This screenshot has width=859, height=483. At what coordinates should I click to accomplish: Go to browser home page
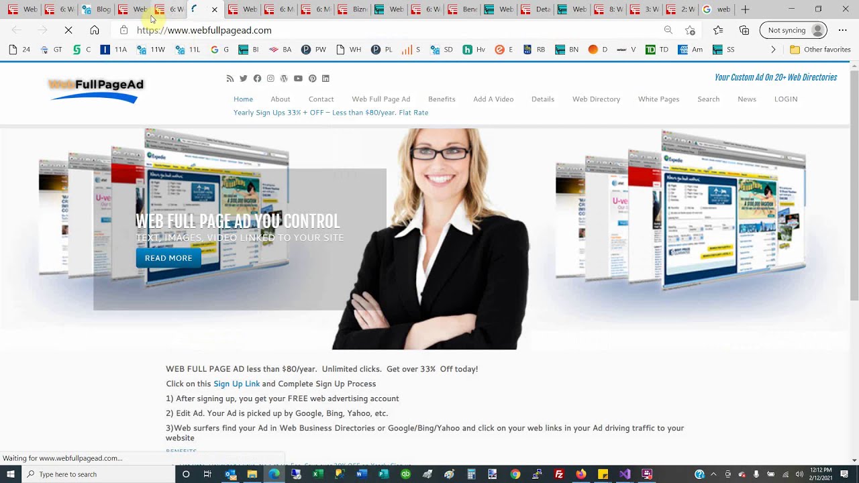click(x=95, y=30)
